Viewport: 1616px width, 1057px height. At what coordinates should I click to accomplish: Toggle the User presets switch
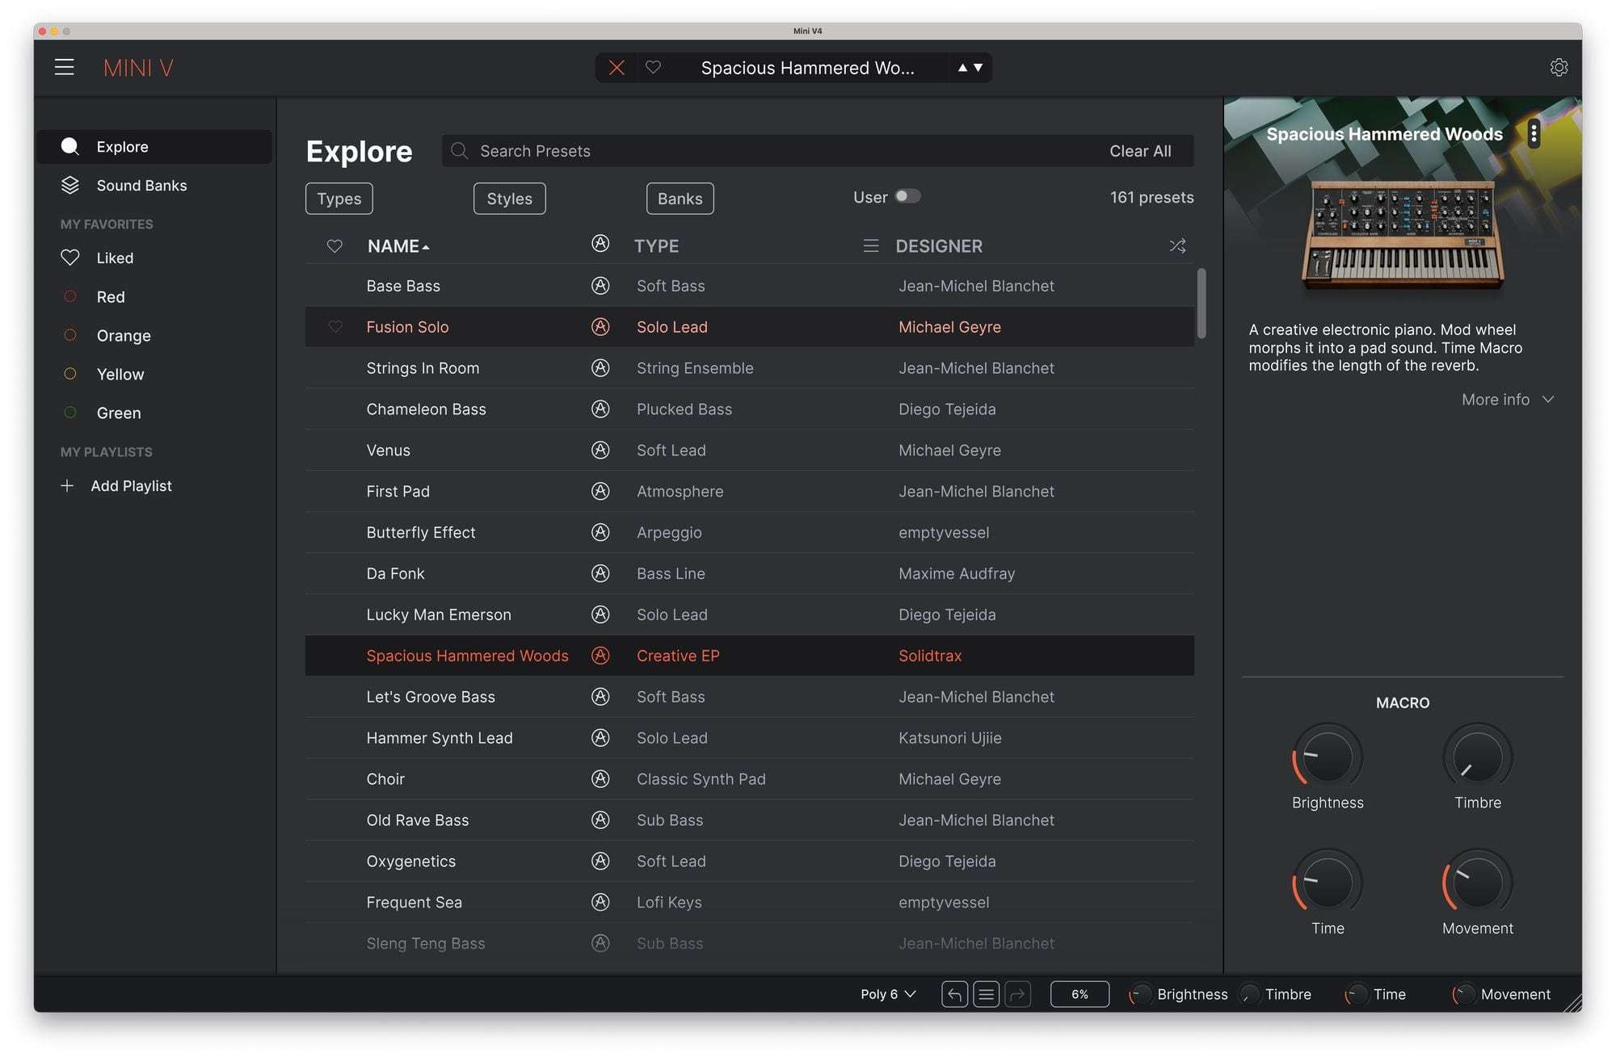pyautogui.click(x=907, y=196)
